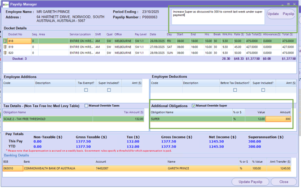Click into the payslip note text box
The image size is (301, 191).
pos(217,17)
